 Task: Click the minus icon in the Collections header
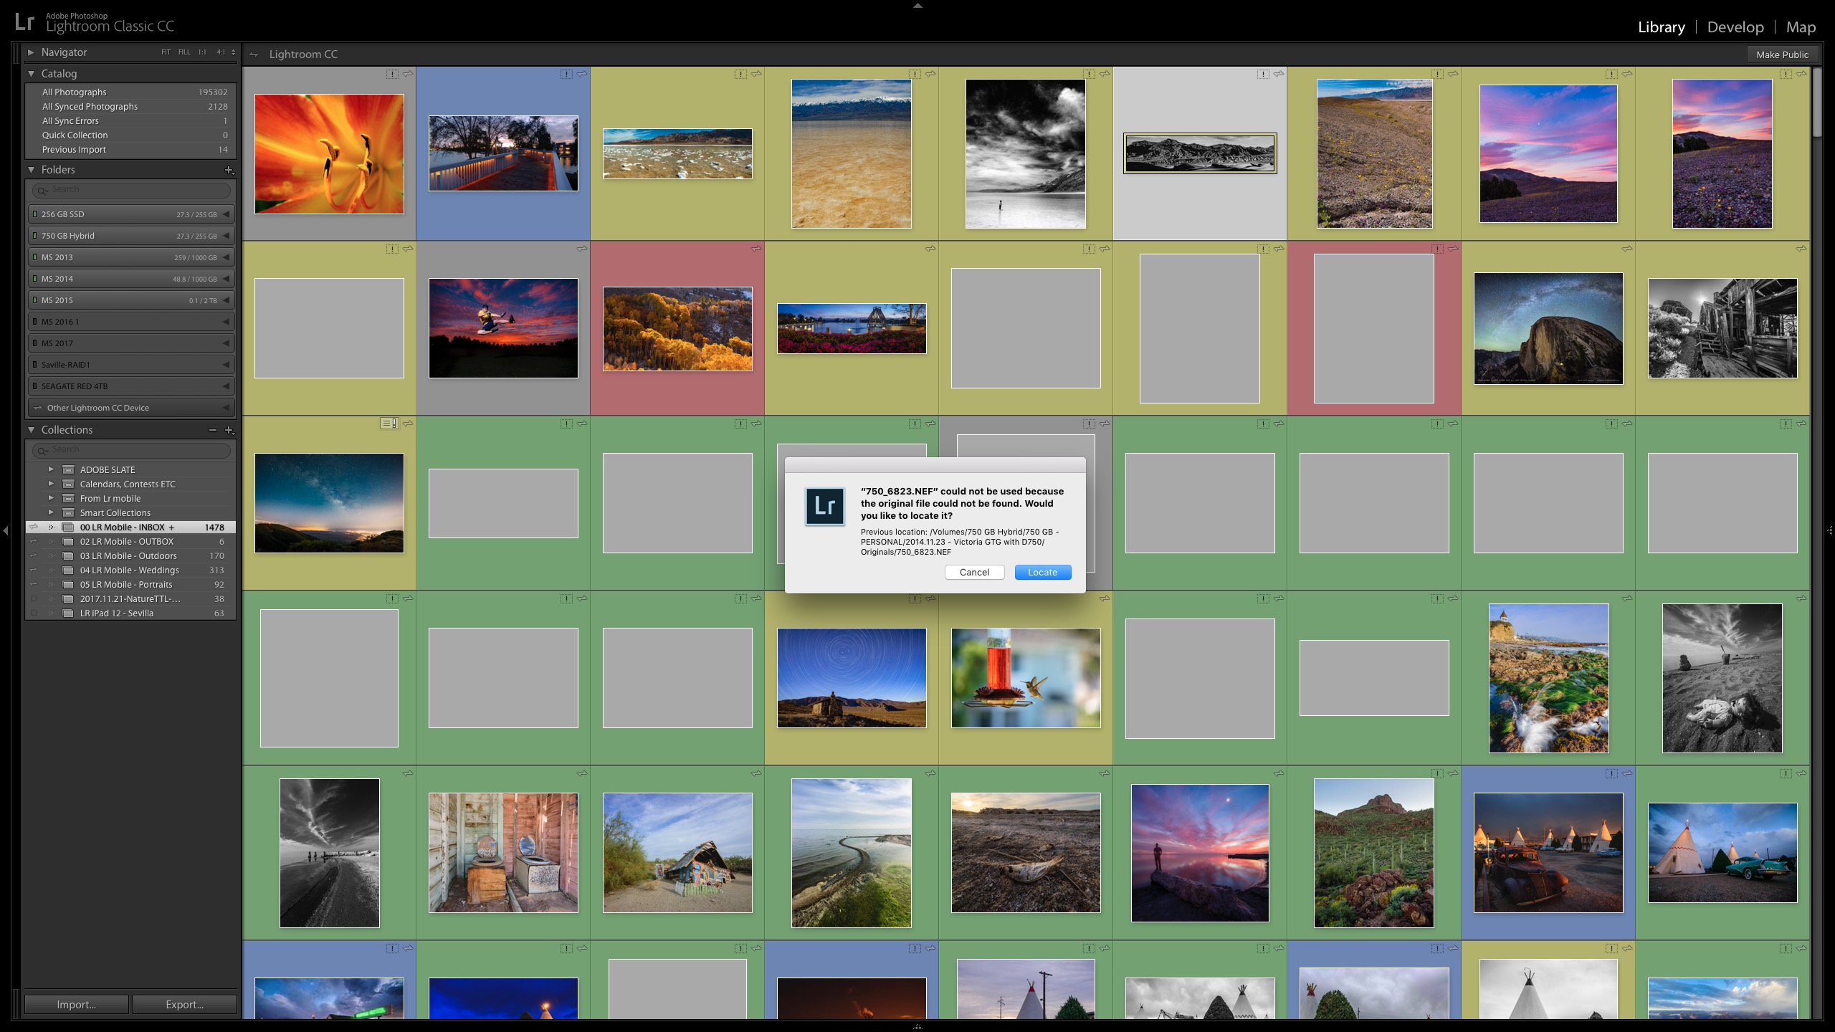[212, 430]
